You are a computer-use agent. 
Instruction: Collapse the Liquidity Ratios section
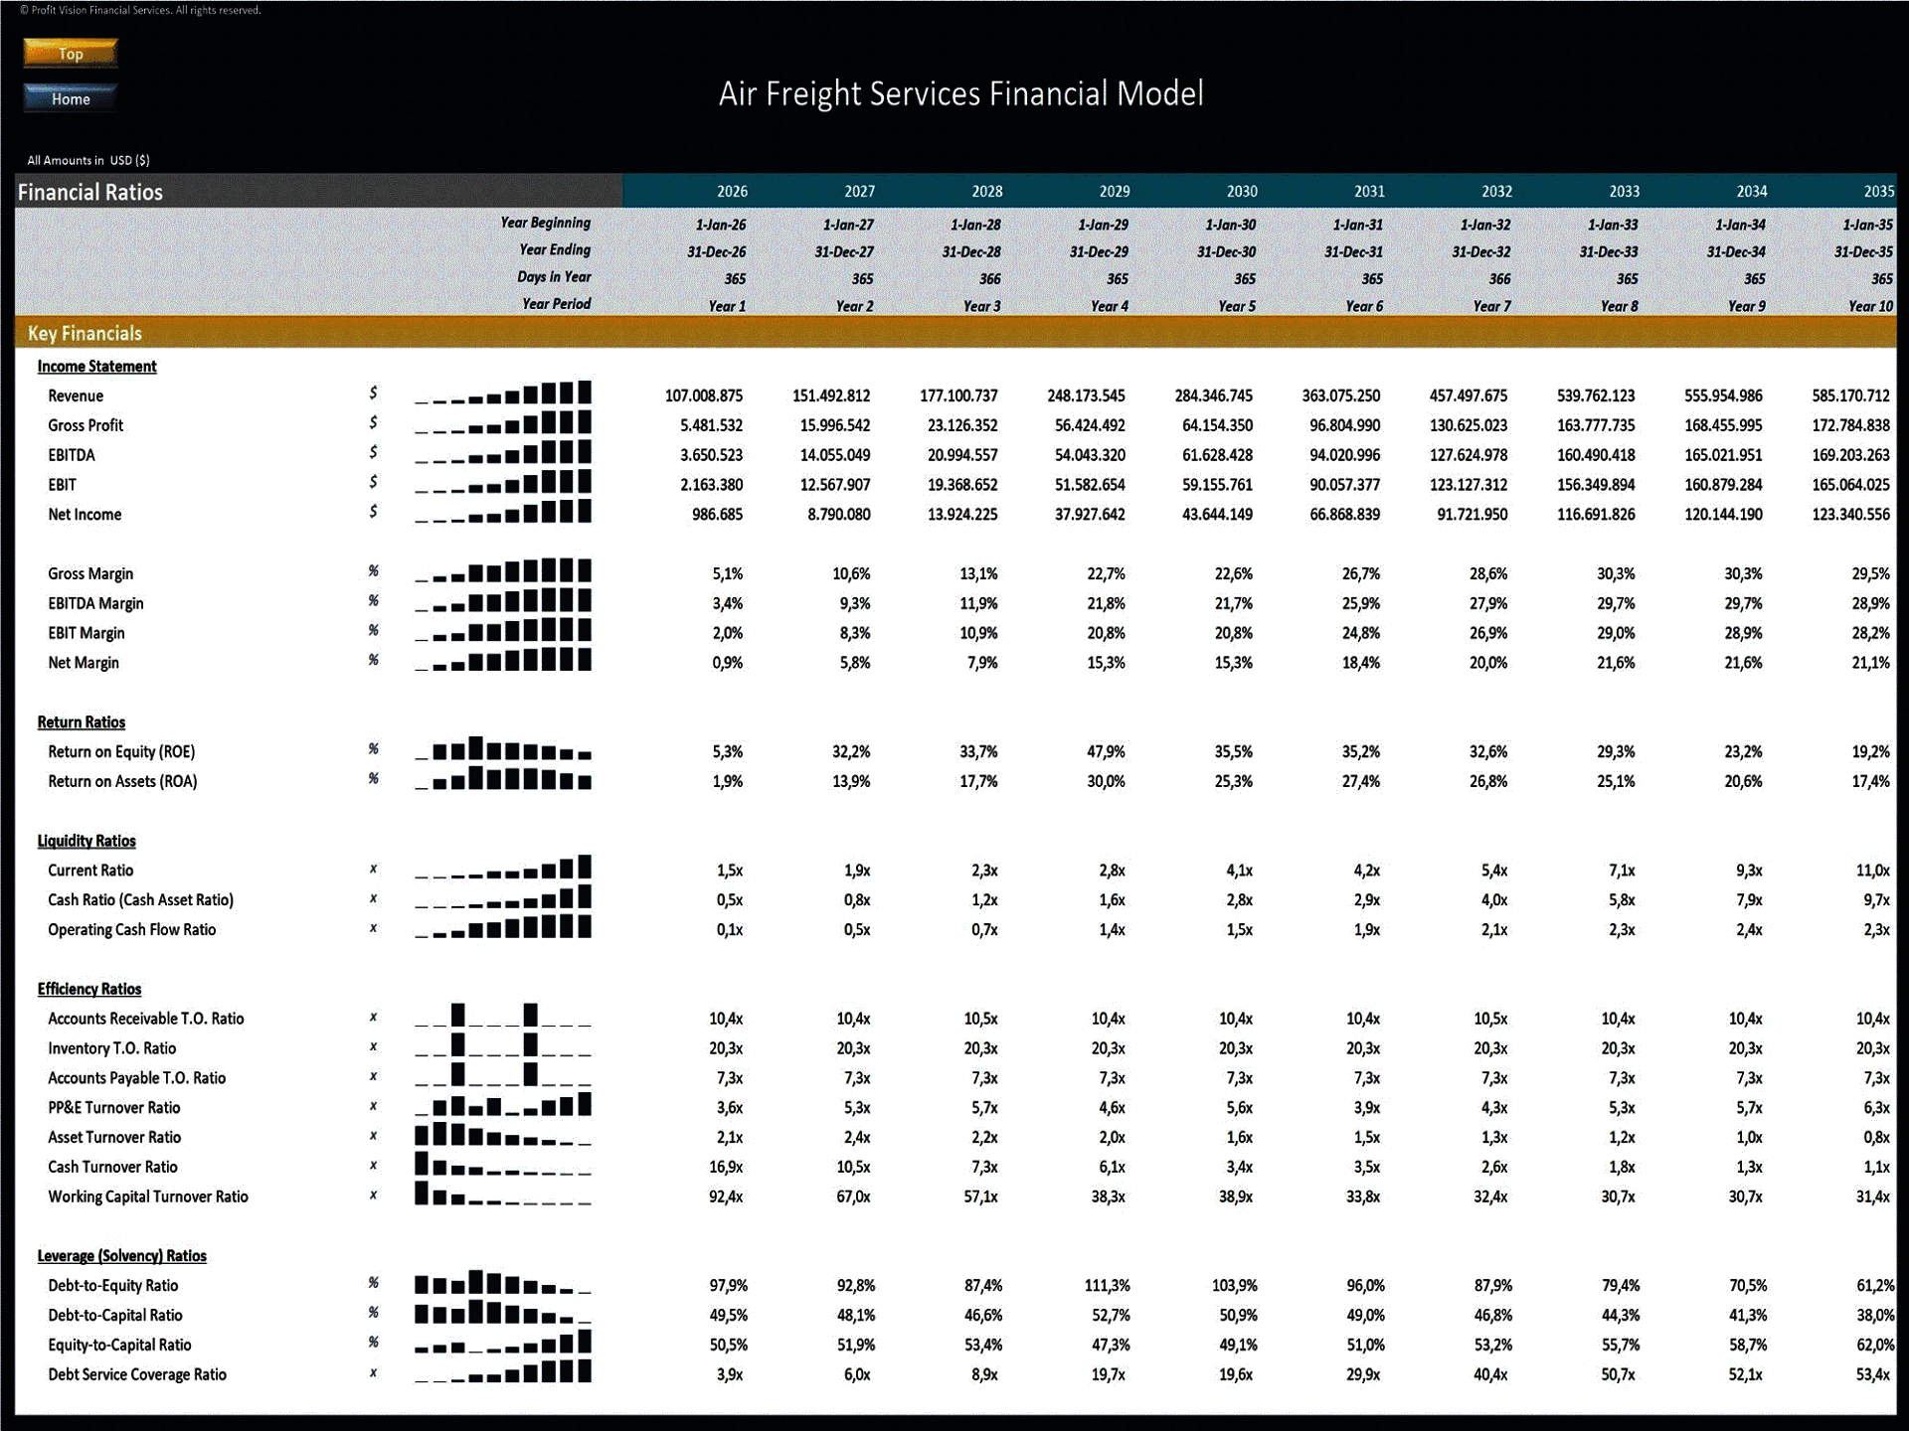pyautogui.click(x=87, y=840)
